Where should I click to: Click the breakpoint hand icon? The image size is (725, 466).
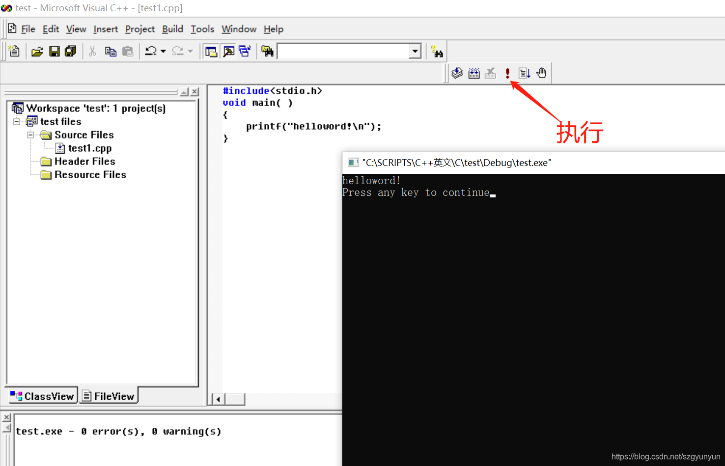pos(541,73)
